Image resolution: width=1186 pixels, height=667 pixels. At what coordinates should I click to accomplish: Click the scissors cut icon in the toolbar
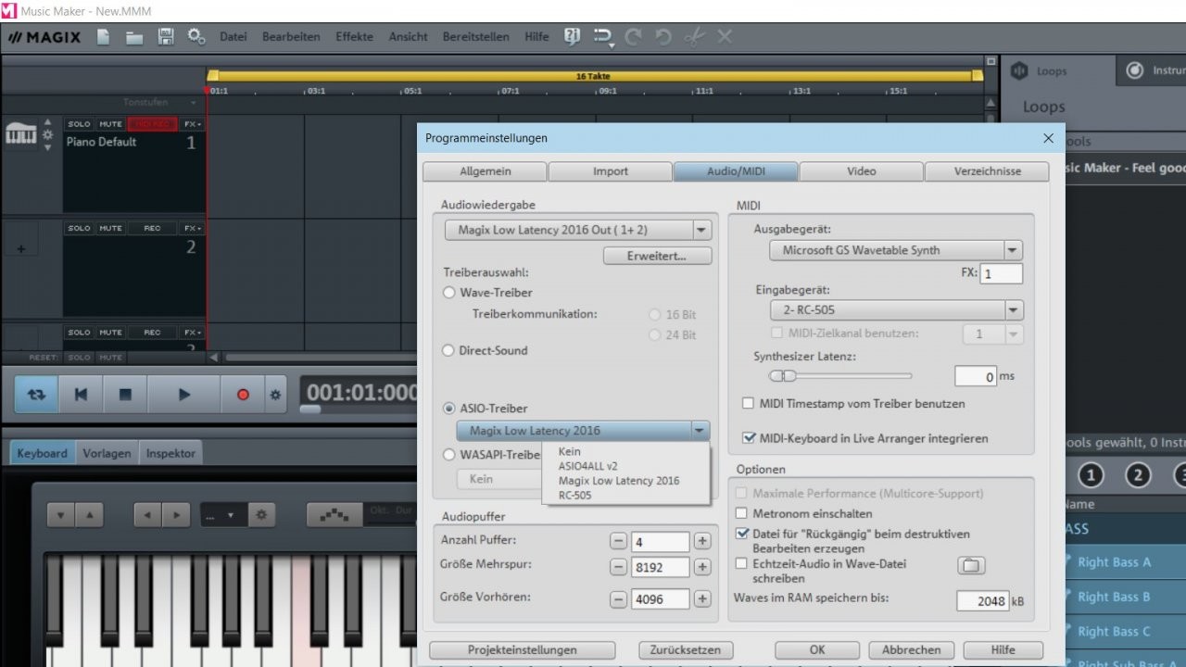click(694, 37)
